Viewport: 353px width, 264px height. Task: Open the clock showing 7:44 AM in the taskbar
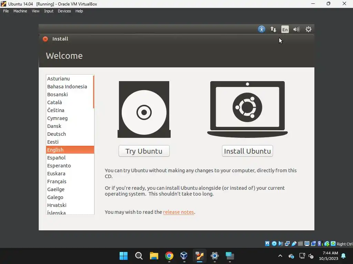tap(329, 256)
